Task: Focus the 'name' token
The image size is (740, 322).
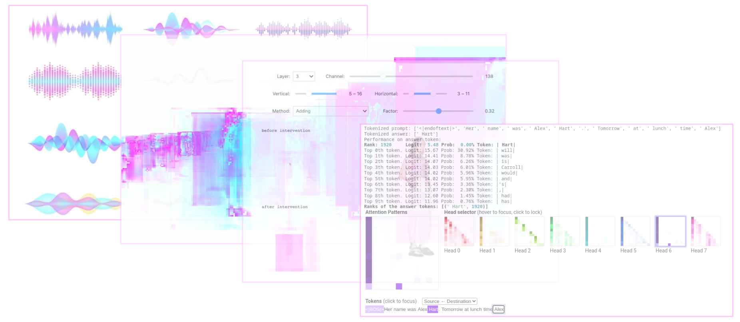Action: click(x=399, y=309)
